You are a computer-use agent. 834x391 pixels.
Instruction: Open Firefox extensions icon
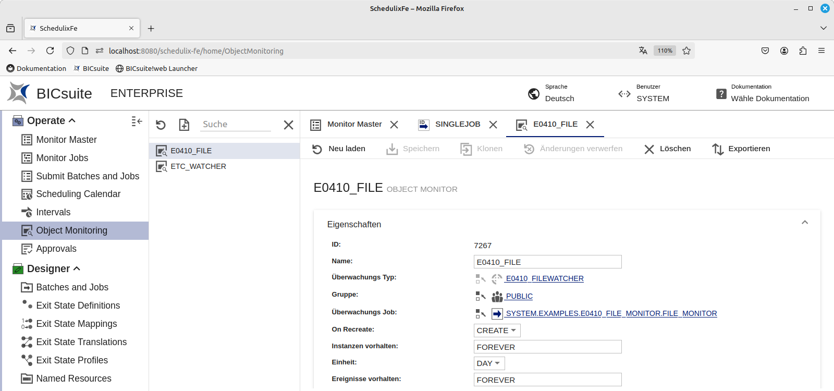tap(803, 51)
